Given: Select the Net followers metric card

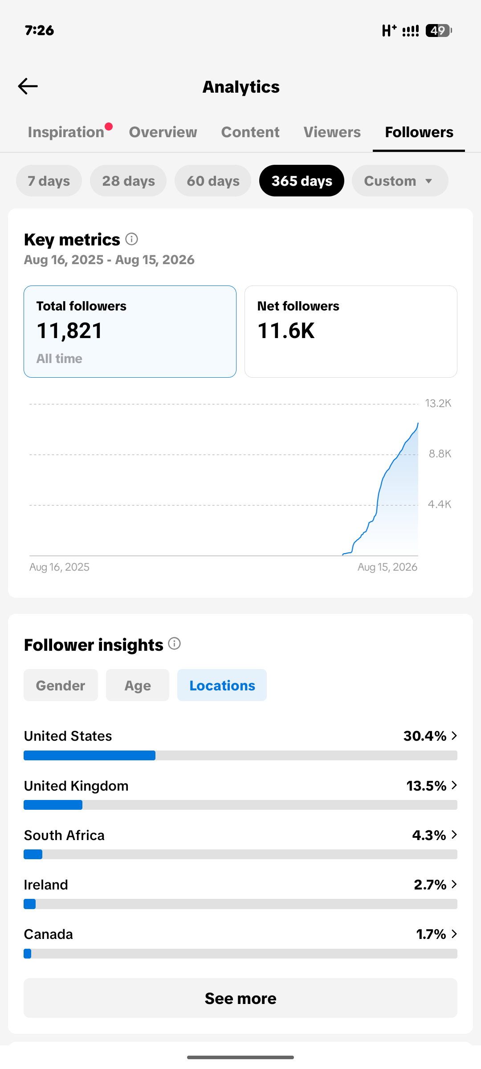Looking at the screenshot, I should [351, 331].
